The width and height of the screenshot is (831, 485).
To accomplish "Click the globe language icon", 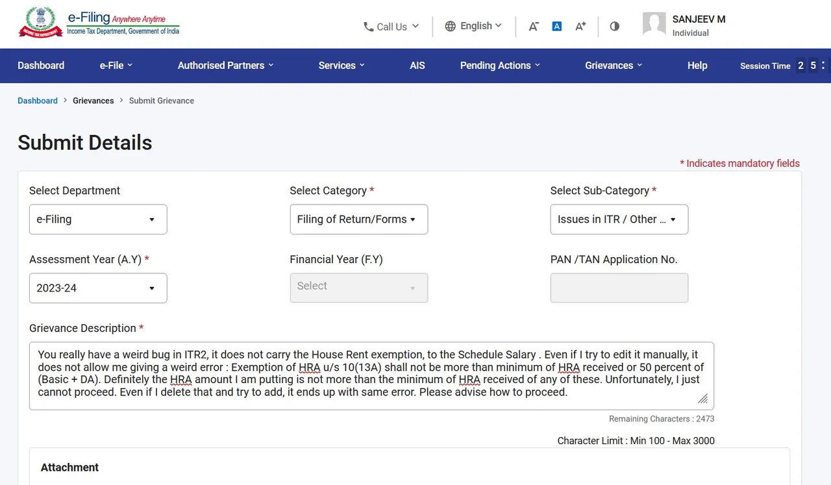I will (x=450, y=26).
